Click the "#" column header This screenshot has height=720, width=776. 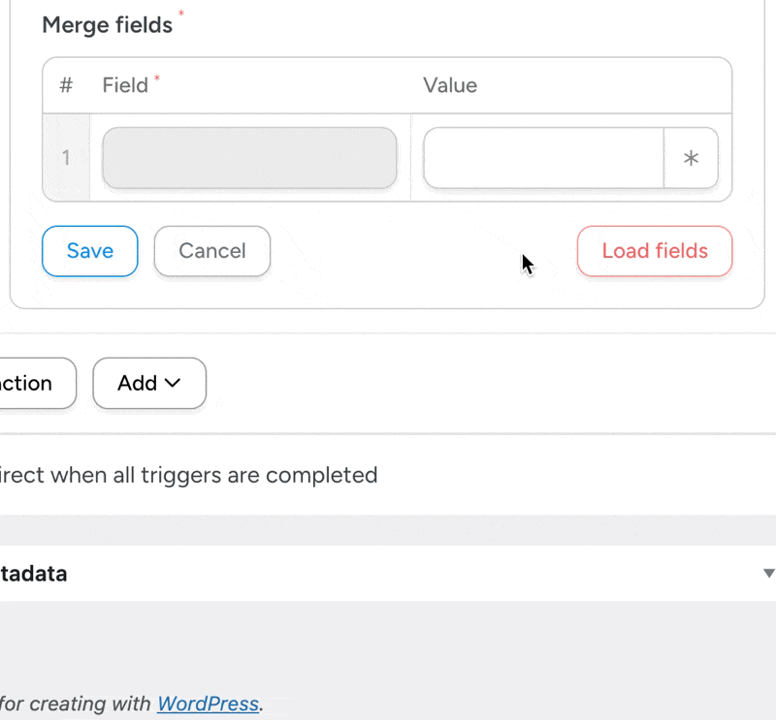click(x=66, y=85)
